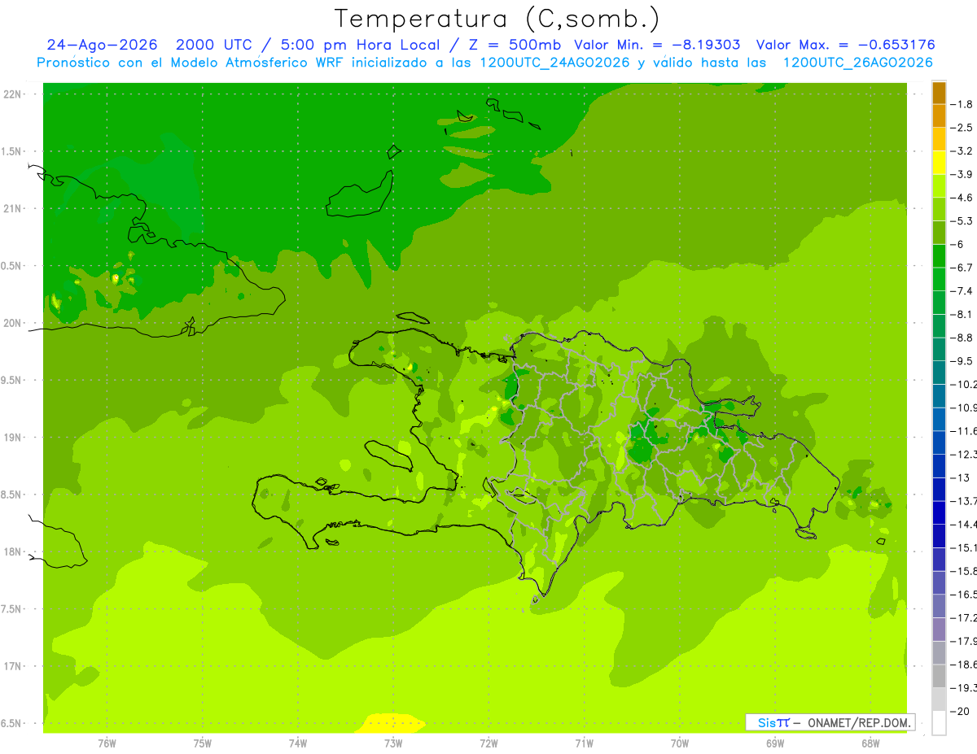Pick the dark blue colorbar swatch below -13.7
977x754 pixels.
(x=939, y=512)
